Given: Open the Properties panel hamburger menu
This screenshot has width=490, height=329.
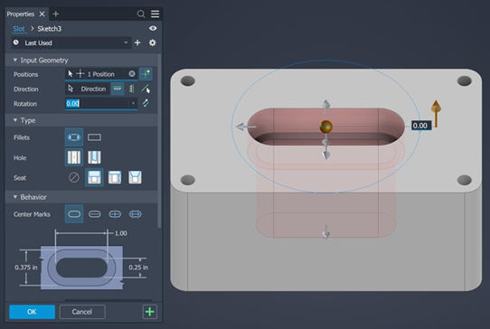Looking at the screenshot, I should [x=155, y=14].
